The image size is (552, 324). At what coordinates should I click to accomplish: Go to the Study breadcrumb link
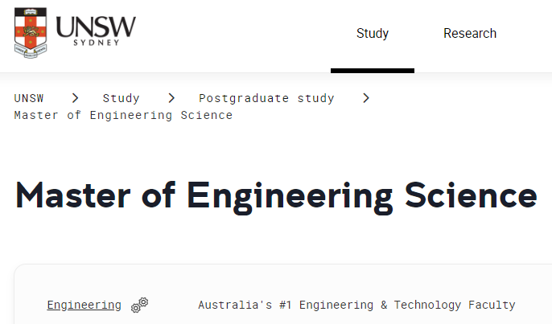pos(121,98)
